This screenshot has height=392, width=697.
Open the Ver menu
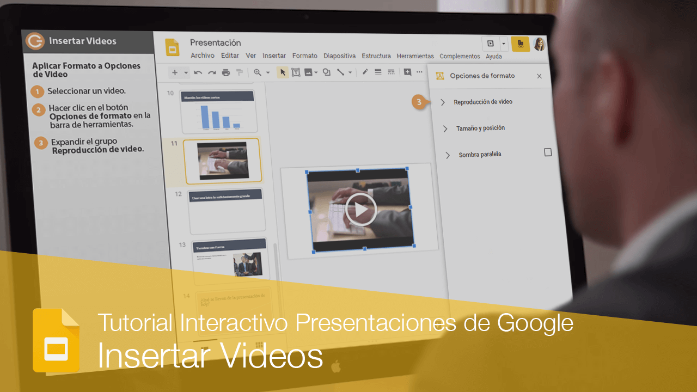coord(251,56)
